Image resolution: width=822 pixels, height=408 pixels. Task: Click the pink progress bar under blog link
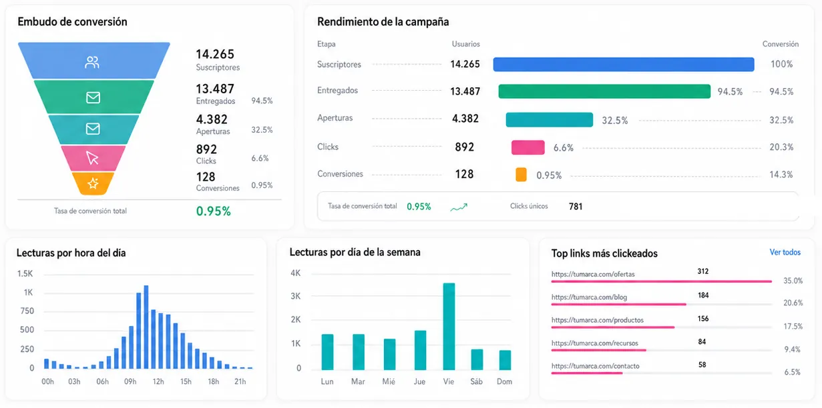(x=619, y=305)
